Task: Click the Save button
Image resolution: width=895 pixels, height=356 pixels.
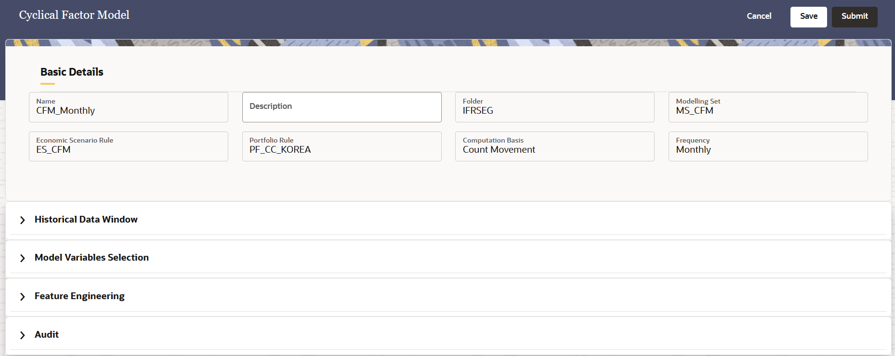Action: [808, 17]
